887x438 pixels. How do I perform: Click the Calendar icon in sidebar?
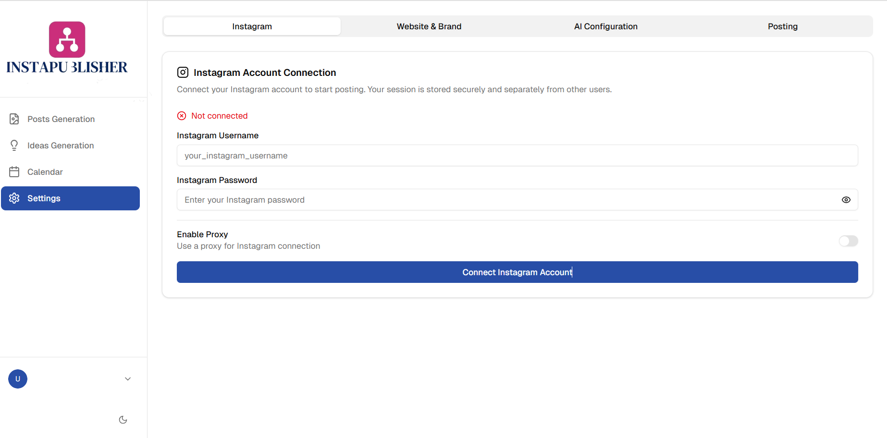pos(14,172)
